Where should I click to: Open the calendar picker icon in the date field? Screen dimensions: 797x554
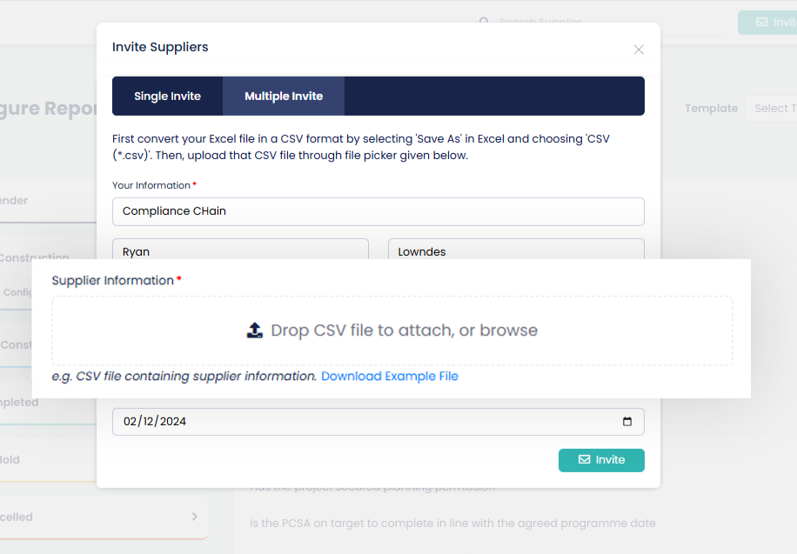pyautogui.click(x=627, y=421)
